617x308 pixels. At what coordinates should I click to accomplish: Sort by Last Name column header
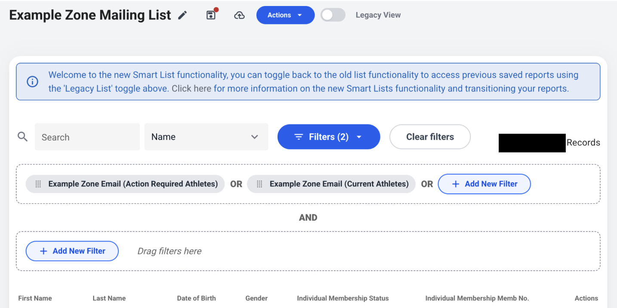[x=109, y=298]
